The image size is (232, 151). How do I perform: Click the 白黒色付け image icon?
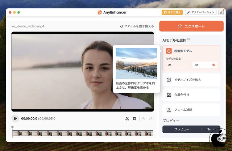coord(169,95)
